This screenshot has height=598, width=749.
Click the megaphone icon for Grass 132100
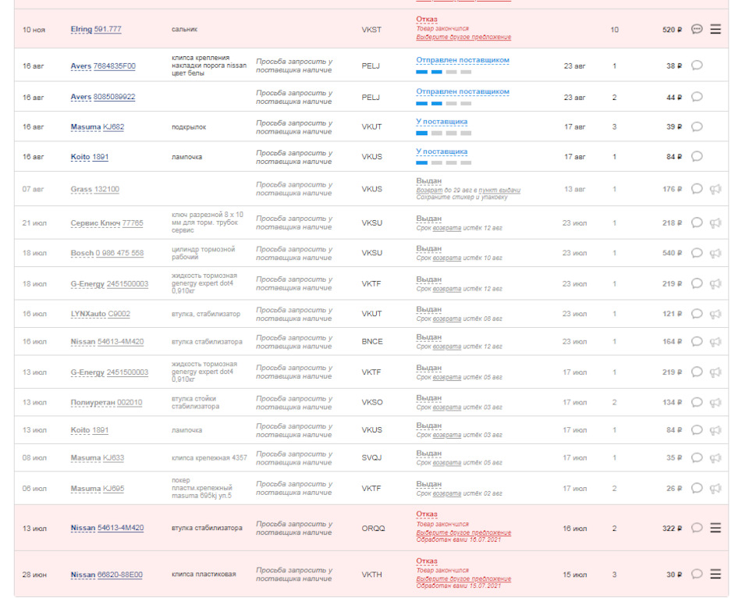pyautogui.click(x=715, y=189)
